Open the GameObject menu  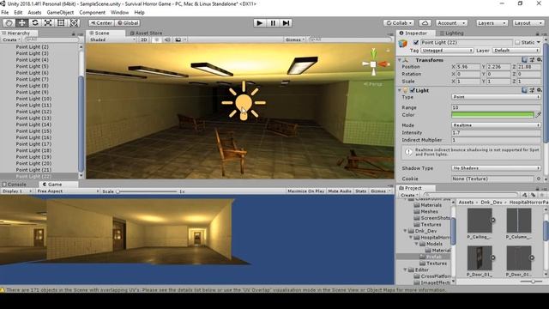tap(60, 12)
